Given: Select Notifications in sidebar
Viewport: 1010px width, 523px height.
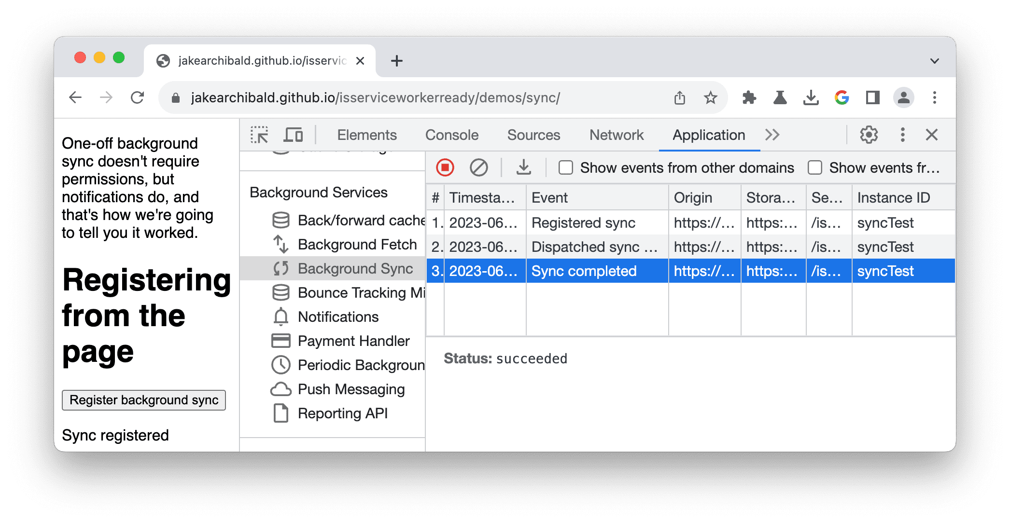Looking at the screenshot, I should (335, 316).
